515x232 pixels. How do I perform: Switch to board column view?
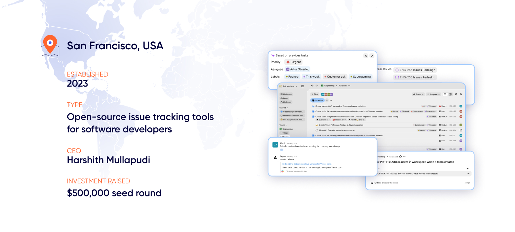click(450, 94)
